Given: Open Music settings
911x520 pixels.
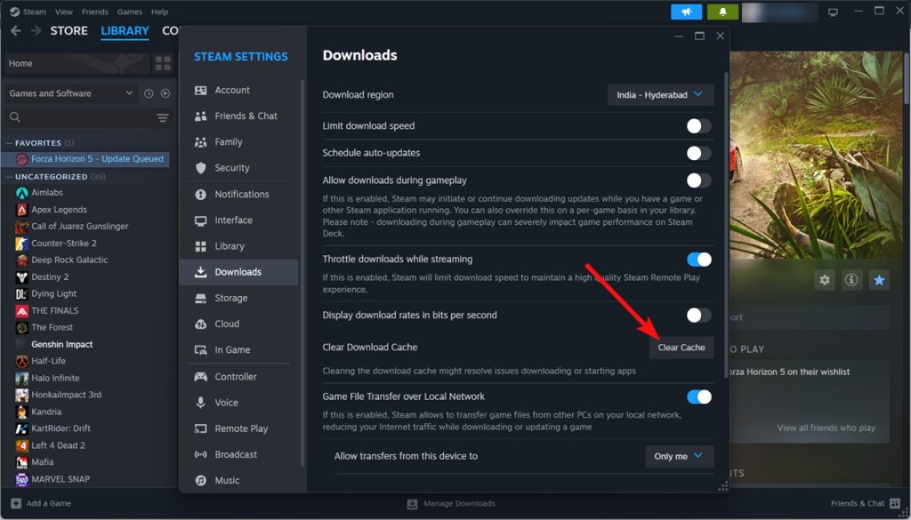Looking at the screenshot, I should [x=227, y=480].
